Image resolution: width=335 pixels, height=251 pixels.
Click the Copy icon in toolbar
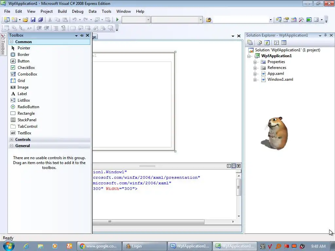(x=57, y=20)
